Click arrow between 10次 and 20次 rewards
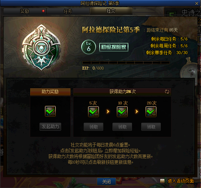Image resolution: width=201 pixels, height=188 pixels. point(137,111)
